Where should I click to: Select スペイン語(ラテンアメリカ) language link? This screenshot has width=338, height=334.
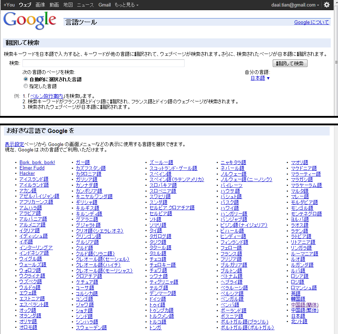[177, 180]
